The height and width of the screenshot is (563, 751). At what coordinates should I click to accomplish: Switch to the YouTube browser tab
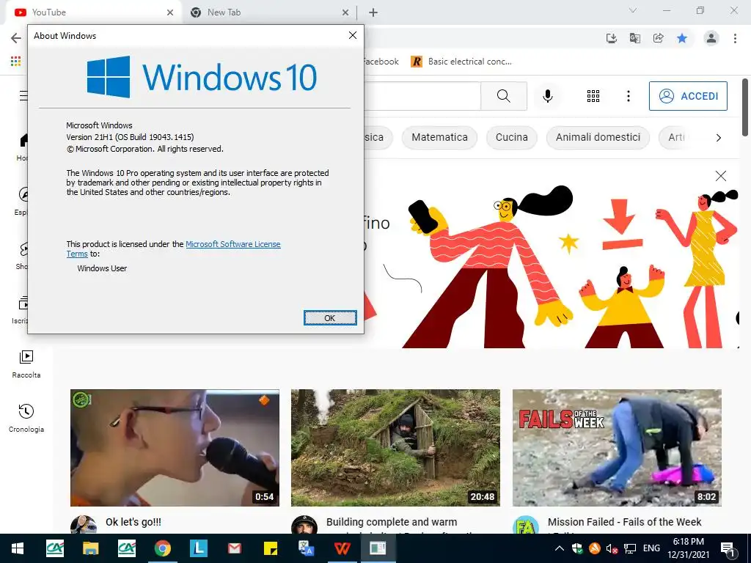tap(93, 12)
